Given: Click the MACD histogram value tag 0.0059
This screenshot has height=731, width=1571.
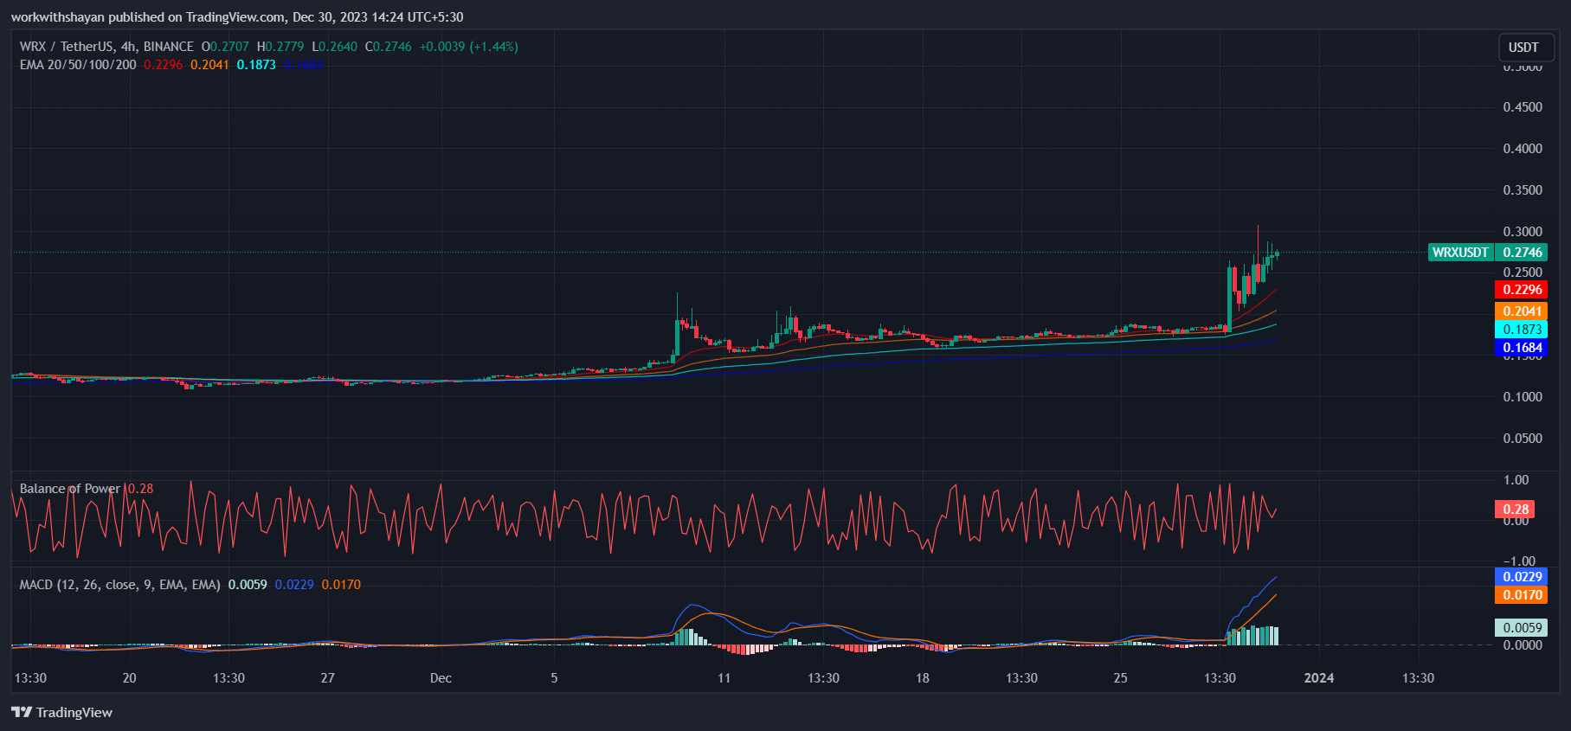Looking at the screenshot, I should point(1522,628).
